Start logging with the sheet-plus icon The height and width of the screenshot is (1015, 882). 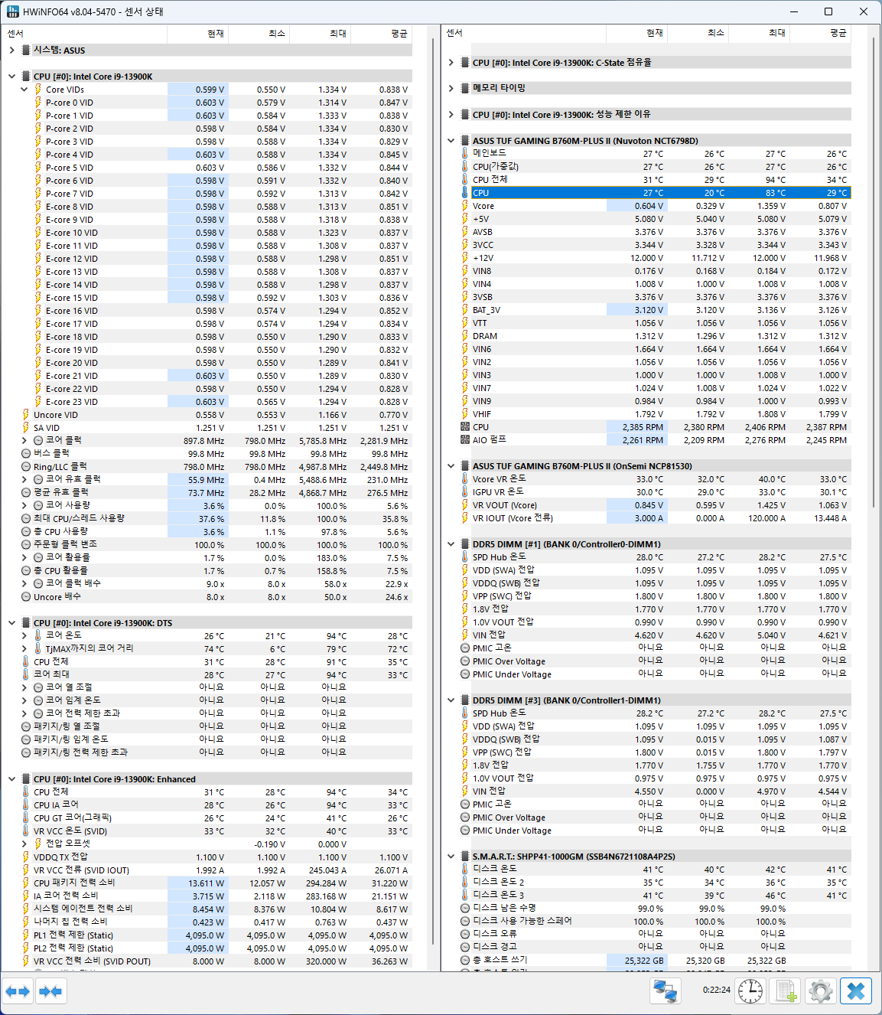(786, 991)
